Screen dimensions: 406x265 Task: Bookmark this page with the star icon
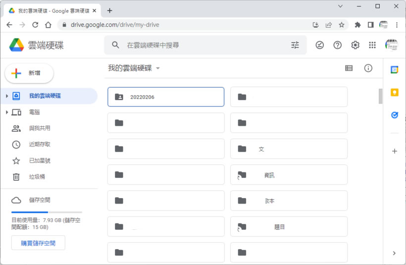[x=341, y=25]
